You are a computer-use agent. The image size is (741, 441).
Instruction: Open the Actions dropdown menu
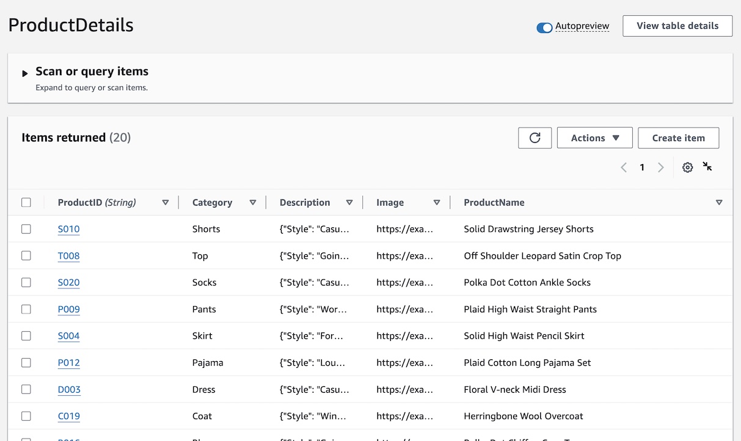click(594, 138)
